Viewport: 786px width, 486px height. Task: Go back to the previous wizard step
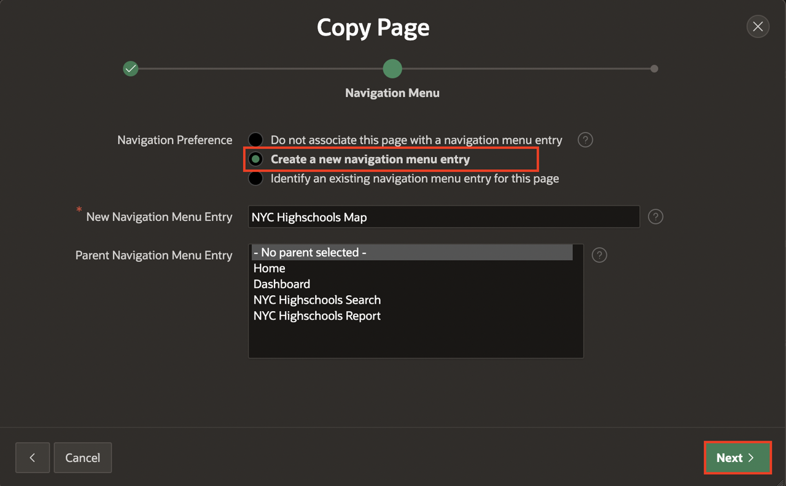click(x=33, y=458)
